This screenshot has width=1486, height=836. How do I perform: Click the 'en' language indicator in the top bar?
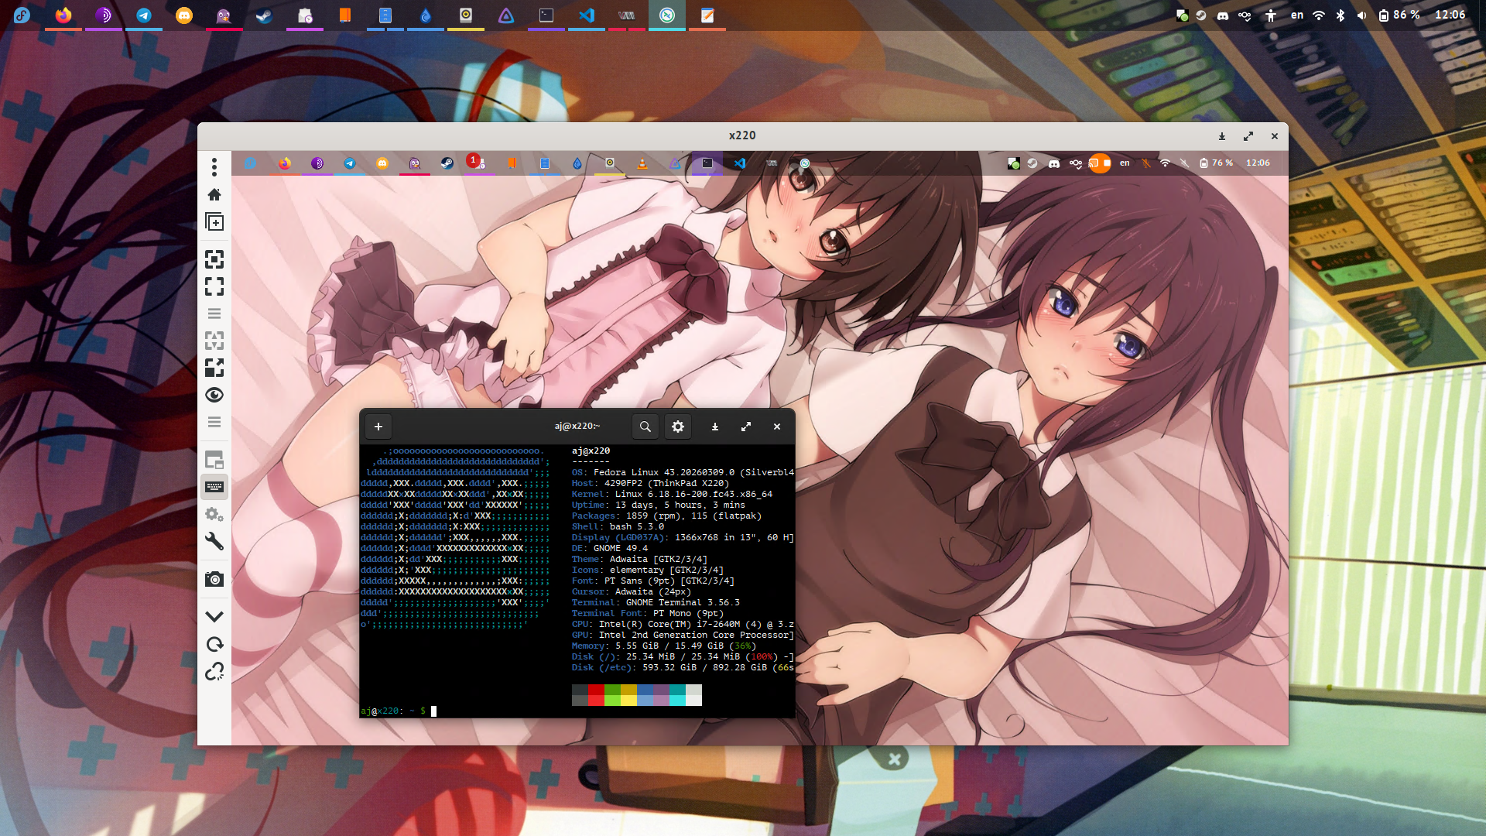pyautogui.click(x=1296, y=15)
